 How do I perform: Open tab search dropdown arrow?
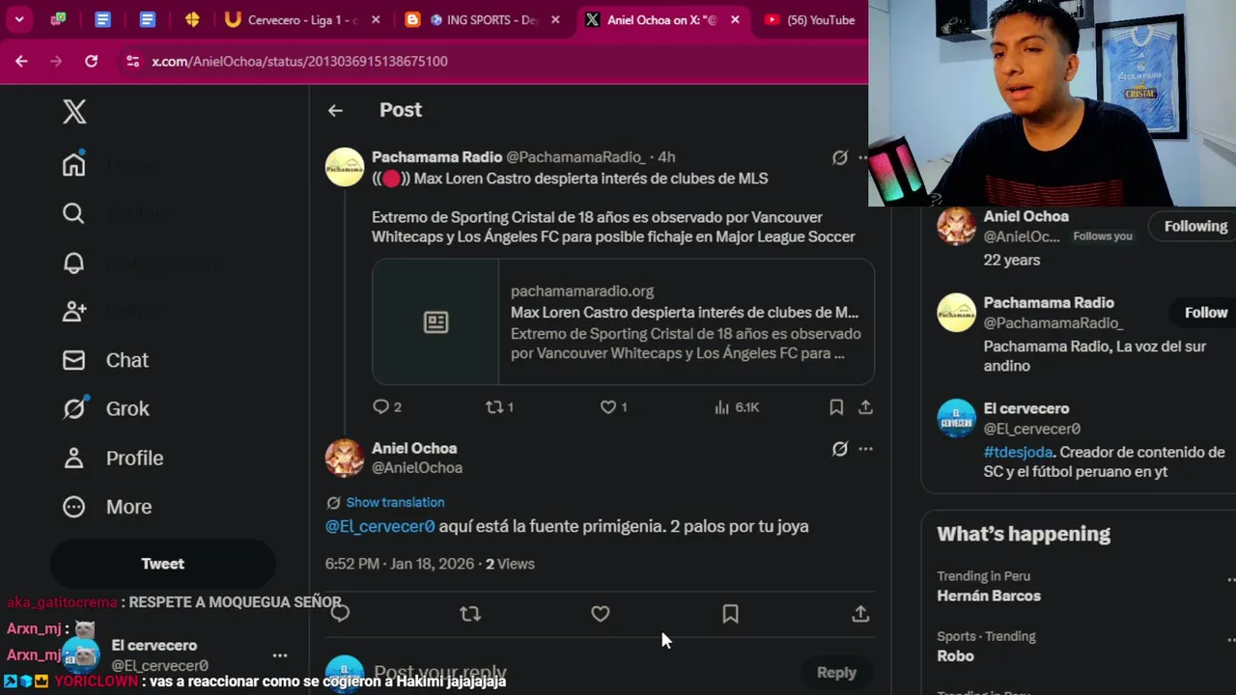coord(18,19)
